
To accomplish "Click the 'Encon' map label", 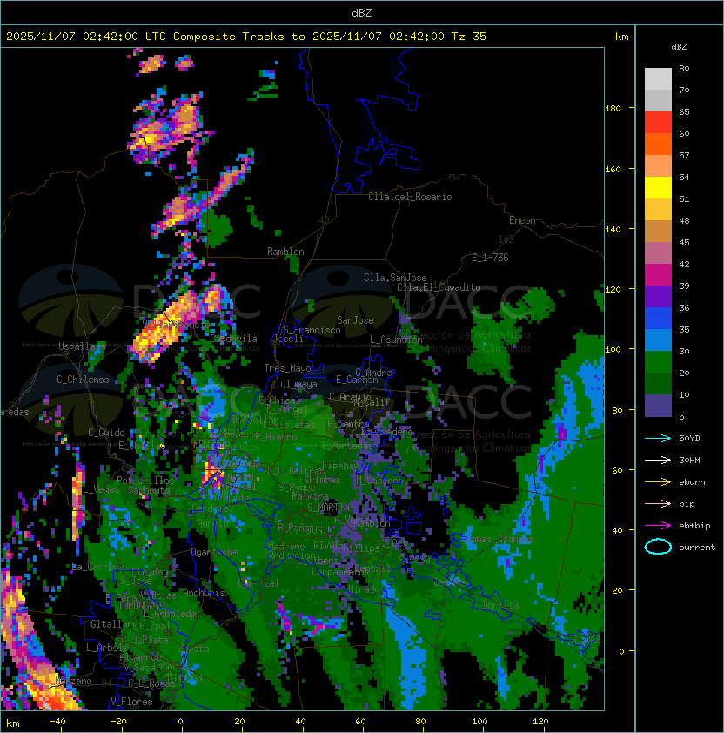I will tap(522, 220).
